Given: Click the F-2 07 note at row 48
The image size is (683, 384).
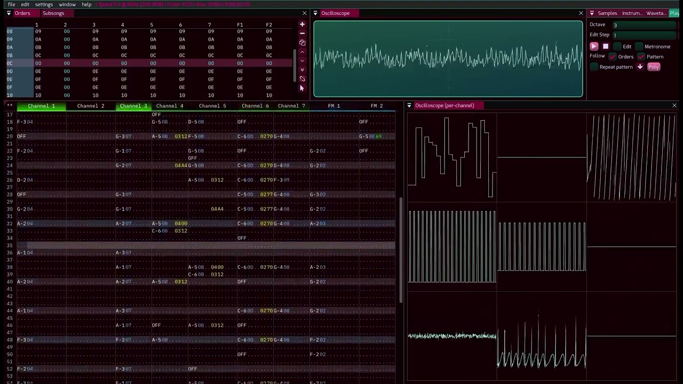Looking at the screenshot, I should [123, 340].
